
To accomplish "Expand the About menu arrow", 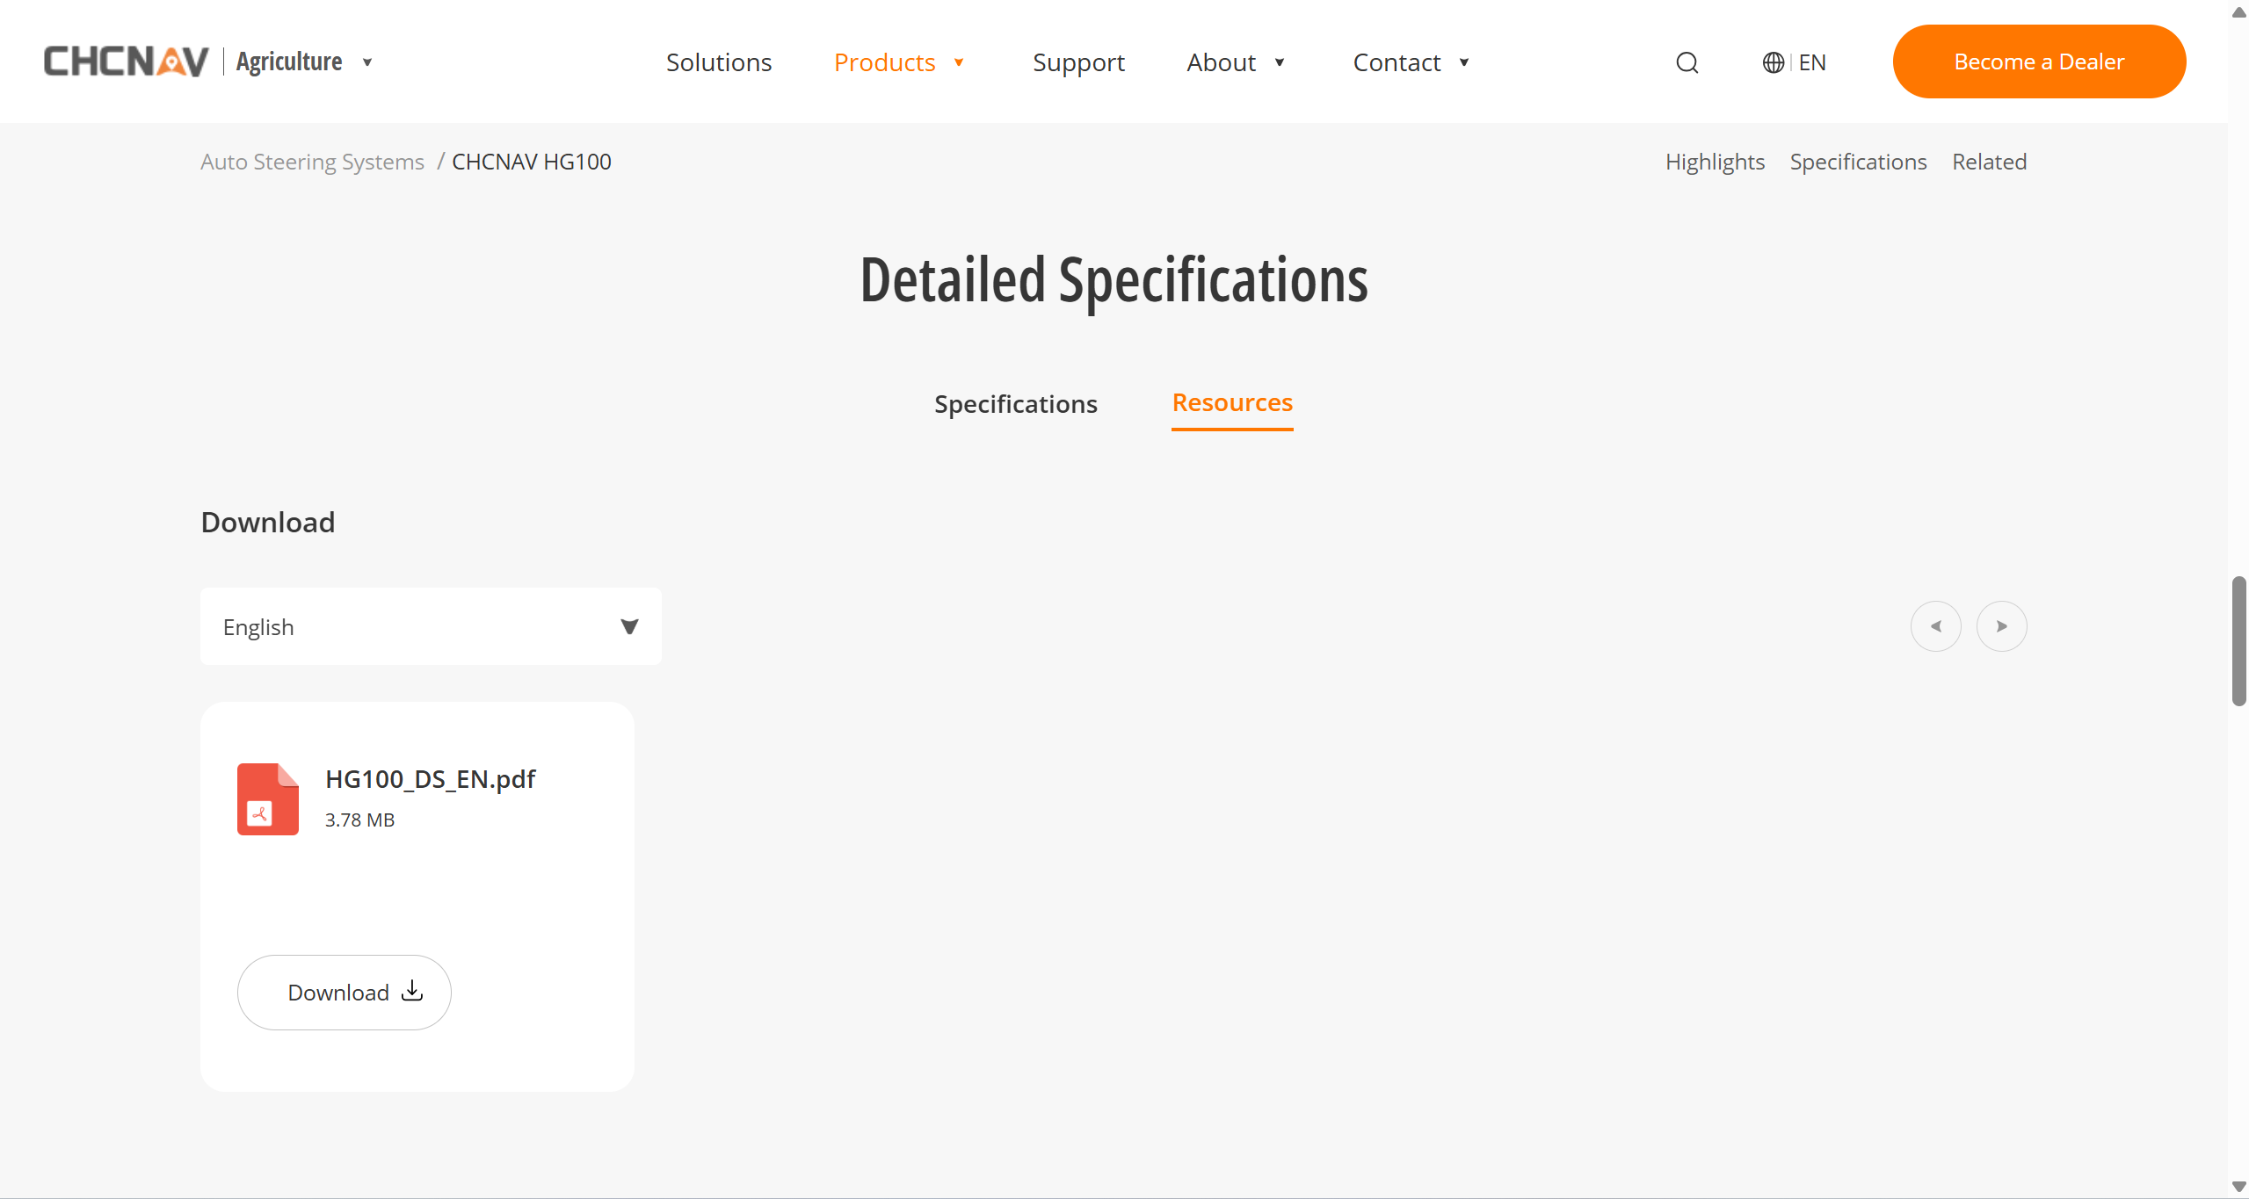I will [1280, 62].
